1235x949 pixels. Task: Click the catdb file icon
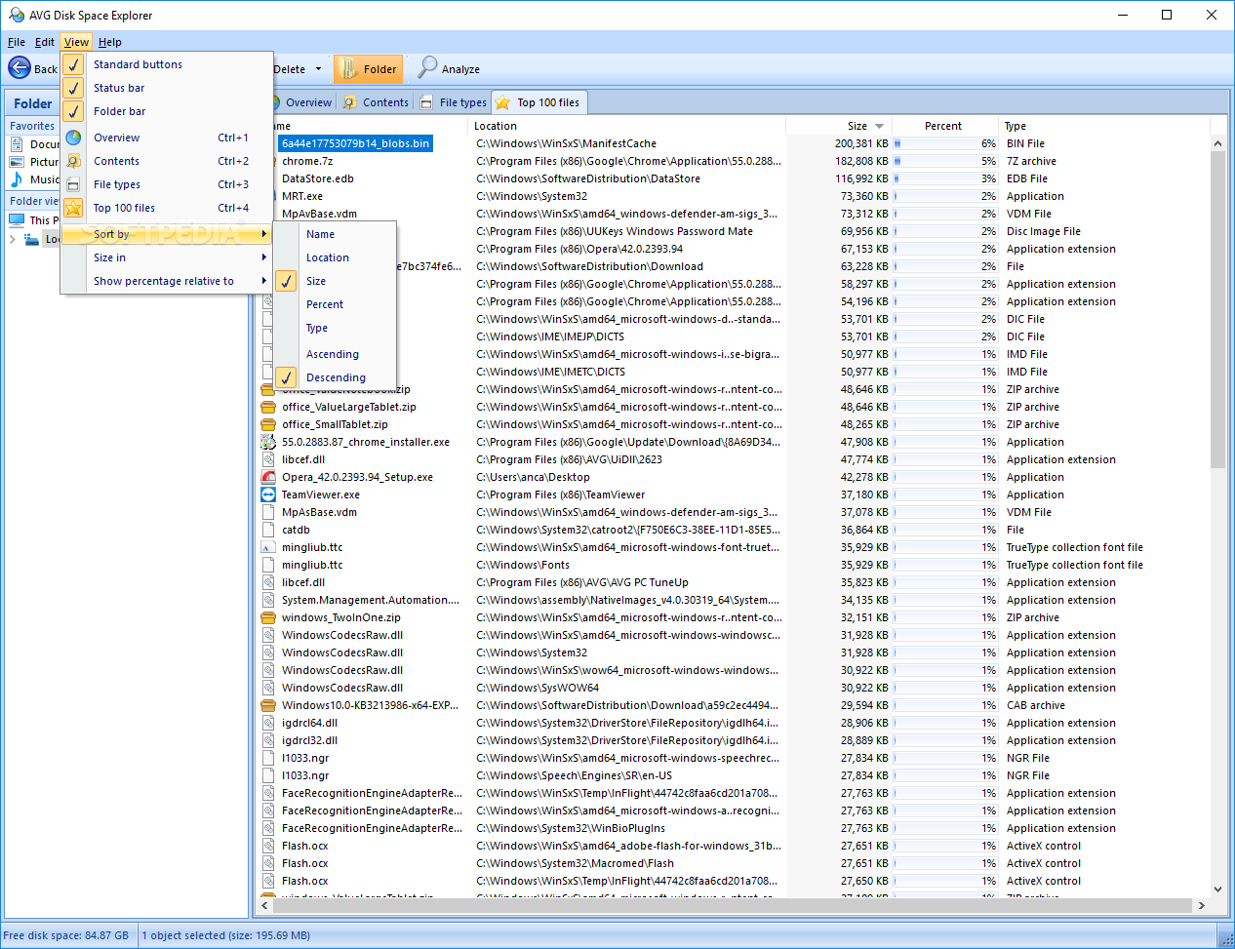pos(268,530)
